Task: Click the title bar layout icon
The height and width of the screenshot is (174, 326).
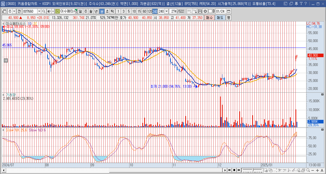Action: point(285,4)
